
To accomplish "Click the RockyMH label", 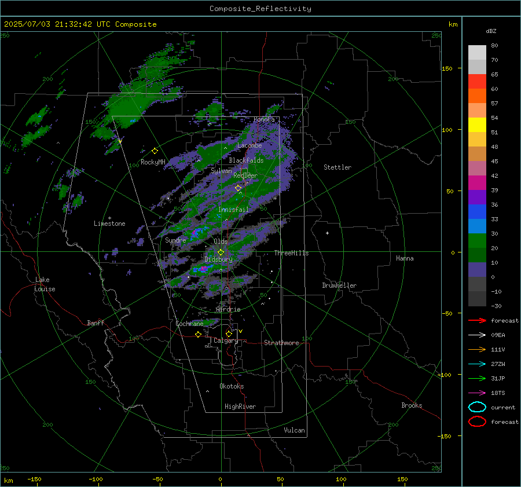I will coord(153,162).
